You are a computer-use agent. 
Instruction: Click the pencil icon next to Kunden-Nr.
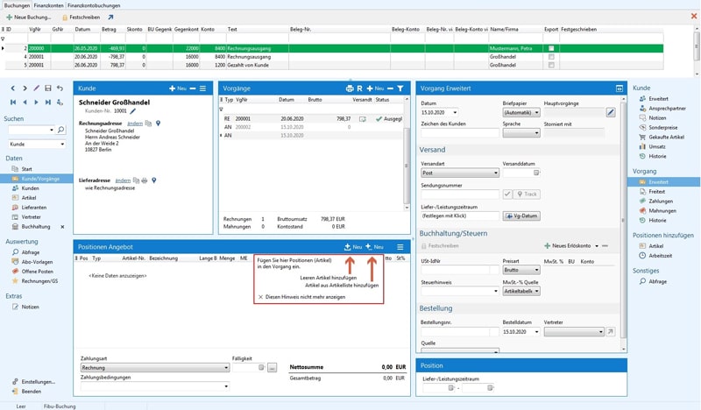pos(133,111)
